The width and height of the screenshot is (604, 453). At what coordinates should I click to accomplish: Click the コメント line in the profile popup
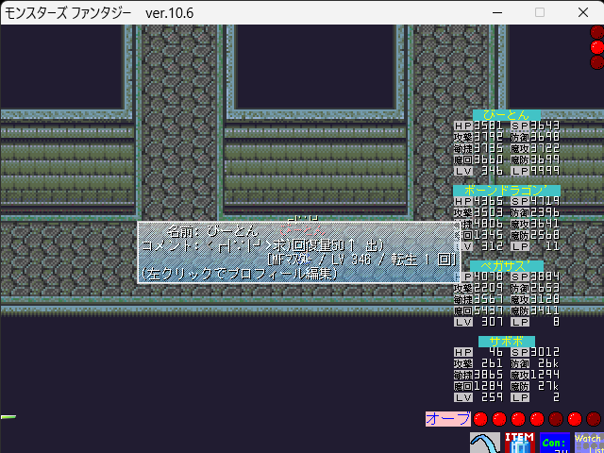262,245
